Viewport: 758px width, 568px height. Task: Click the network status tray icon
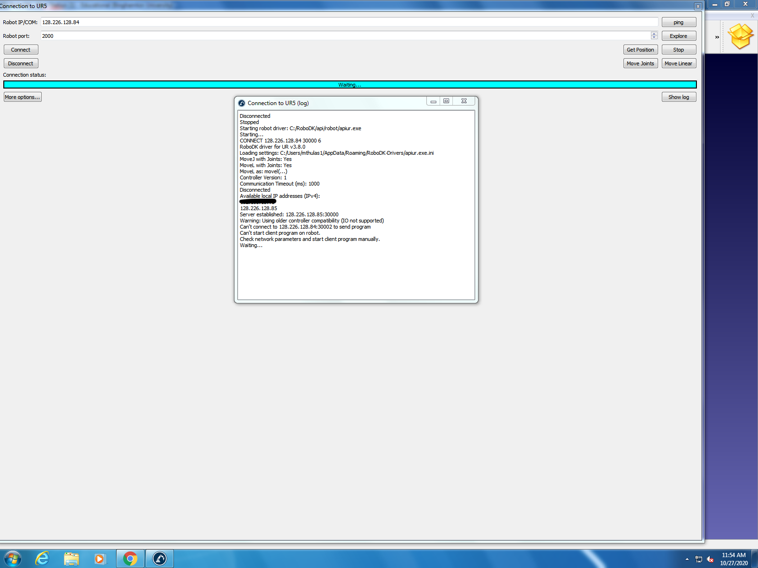(699, 559)
